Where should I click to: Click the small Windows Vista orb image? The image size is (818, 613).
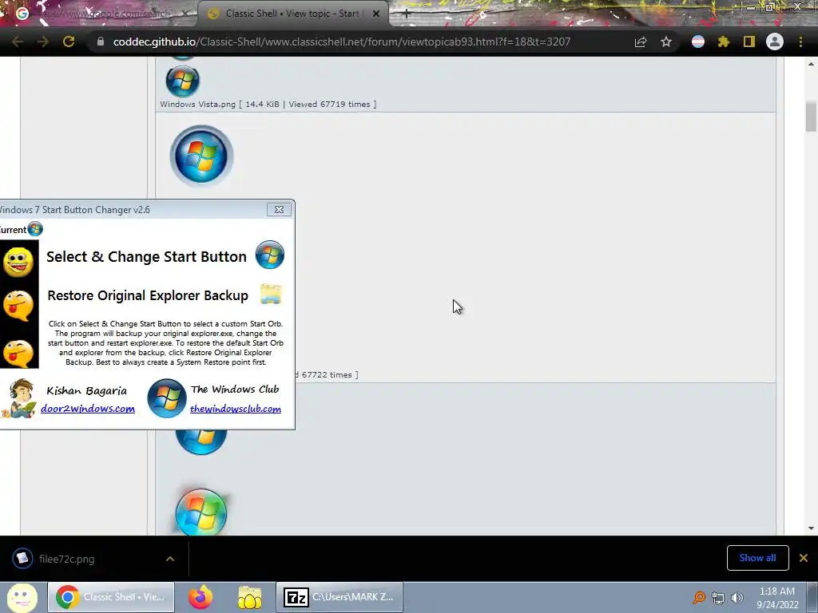click(x=183, y=81)
